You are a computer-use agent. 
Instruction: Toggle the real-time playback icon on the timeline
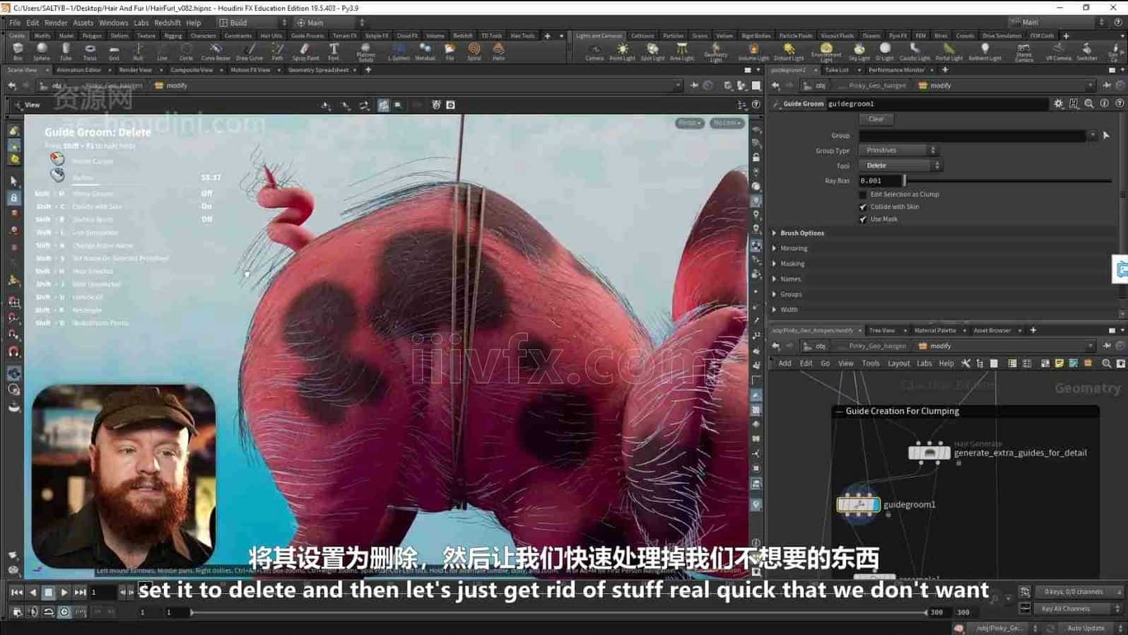64,612
